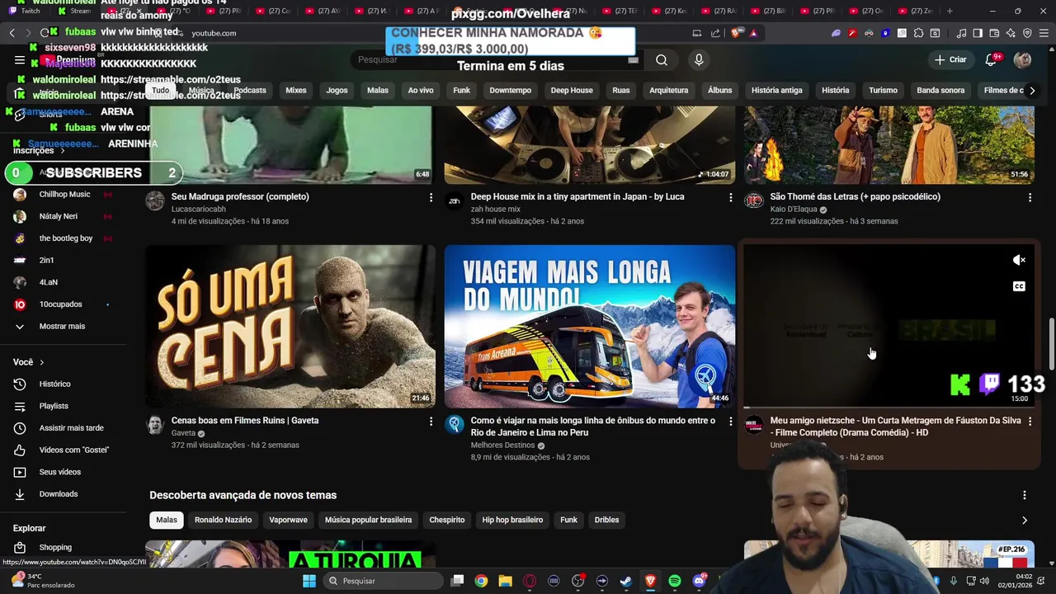Image resolution: width=1056 pixels, height=594 pixels.
Task: Open Só Uma Cena video thumbnail
Action: pos(290,326)
